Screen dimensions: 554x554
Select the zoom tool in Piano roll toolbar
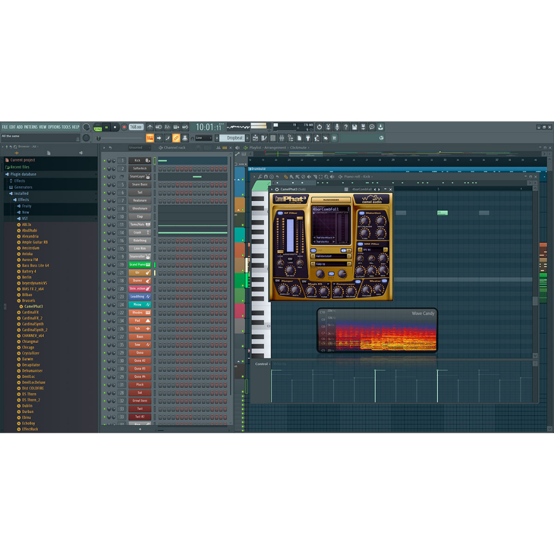pos(326,177)
